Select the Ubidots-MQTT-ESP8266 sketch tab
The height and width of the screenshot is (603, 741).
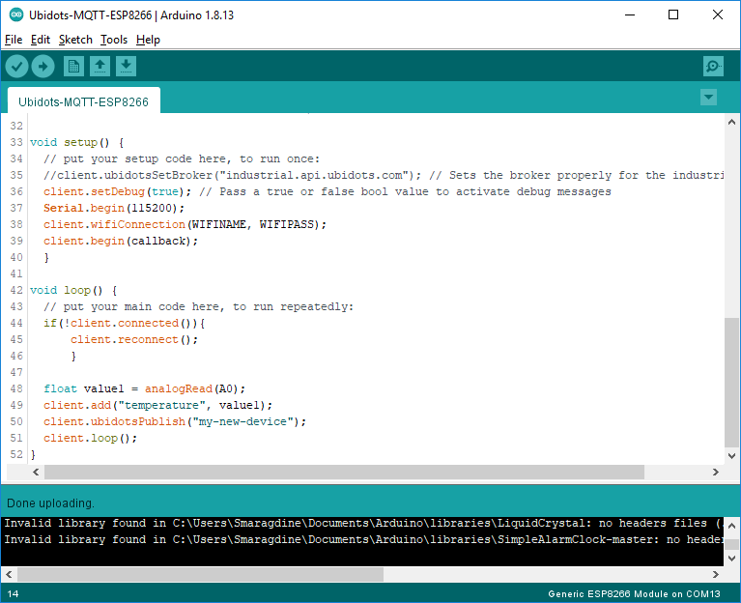84,101
